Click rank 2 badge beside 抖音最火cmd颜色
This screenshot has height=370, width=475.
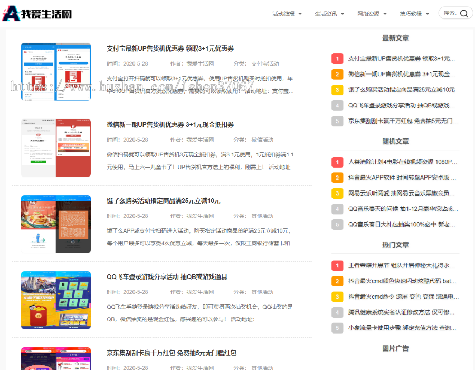(x=337, y=281)
